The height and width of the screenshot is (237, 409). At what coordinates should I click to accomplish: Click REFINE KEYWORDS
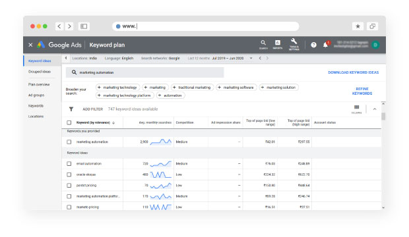(362, 91)
